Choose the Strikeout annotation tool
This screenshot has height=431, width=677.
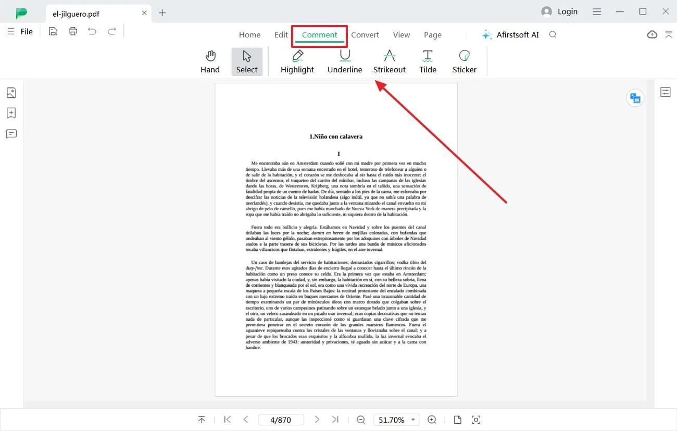[390, 61]
